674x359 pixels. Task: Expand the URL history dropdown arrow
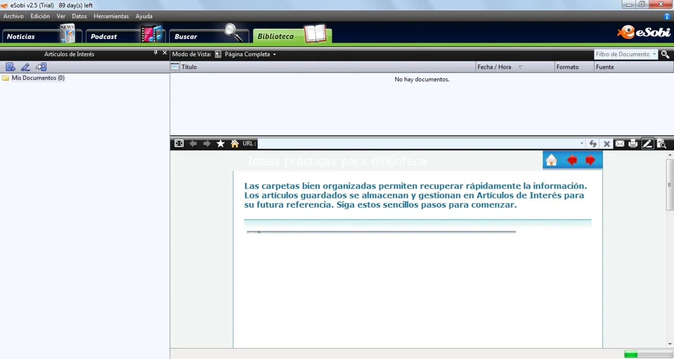click(x=582, y=144)
